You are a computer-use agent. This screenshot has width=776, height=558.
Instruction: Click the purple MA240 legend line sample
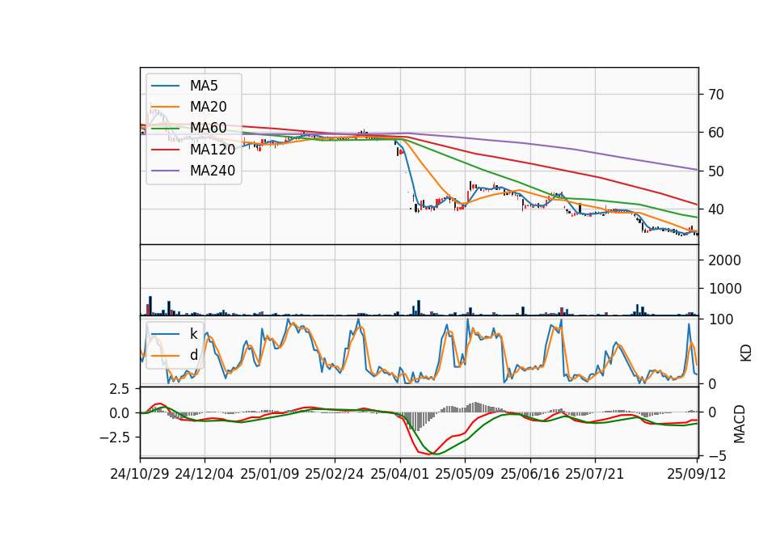(x=165, y=171)
